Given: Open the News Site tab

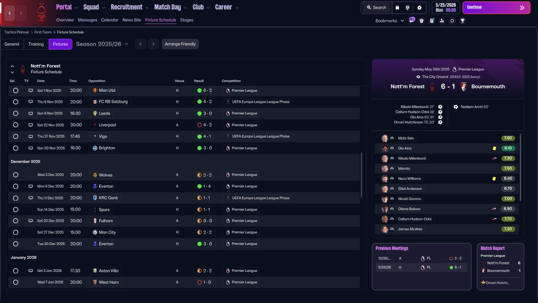Looking at the screenshot, I should tap(132, 20).
